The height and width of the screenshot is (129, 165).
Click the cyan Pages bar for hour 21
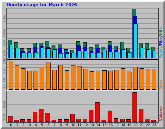coord(142,53)
